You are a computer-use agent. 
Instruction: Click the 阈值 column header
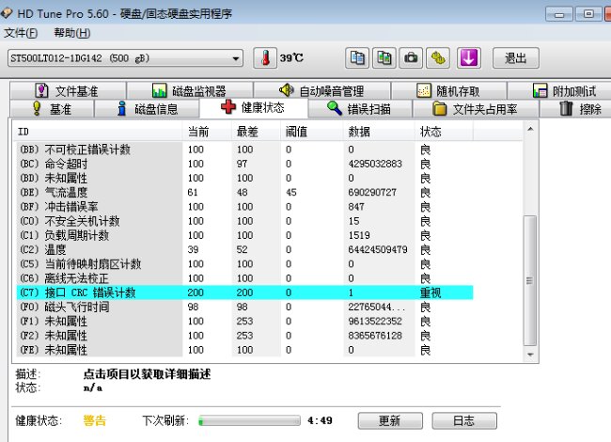[311, 132]
